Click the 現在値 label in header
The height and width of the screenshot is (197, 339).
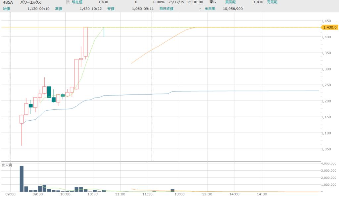pyautogui.click(x=77, y=2)
